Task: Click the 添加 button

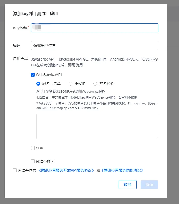Action: [x=149, y=185]
